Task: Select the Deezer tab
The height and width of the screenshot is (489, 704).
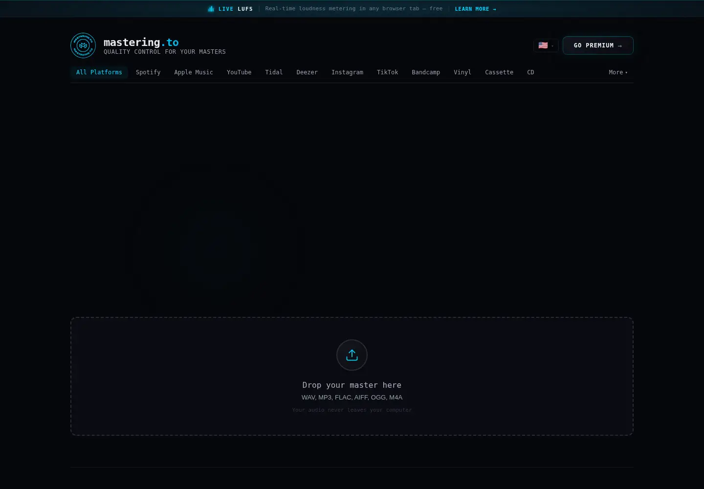Action: 307,72
